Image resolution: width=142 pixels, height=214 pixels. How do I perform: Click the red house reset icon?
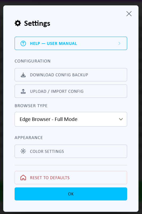coord(23,178)
